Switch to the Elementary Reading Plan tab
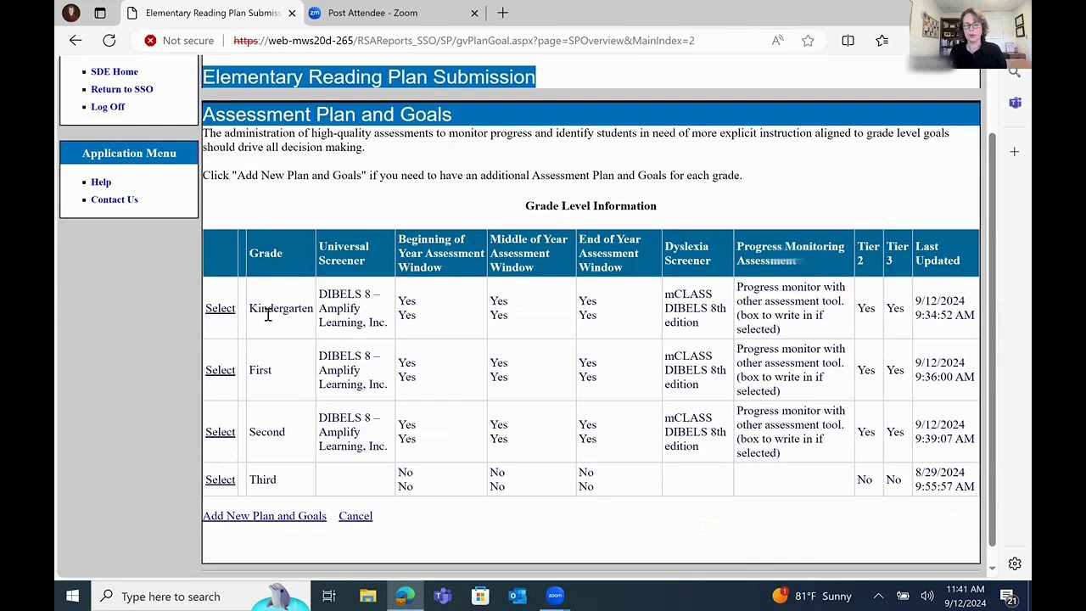This screenshot has height=611, width=1086. tap(212, 13)
